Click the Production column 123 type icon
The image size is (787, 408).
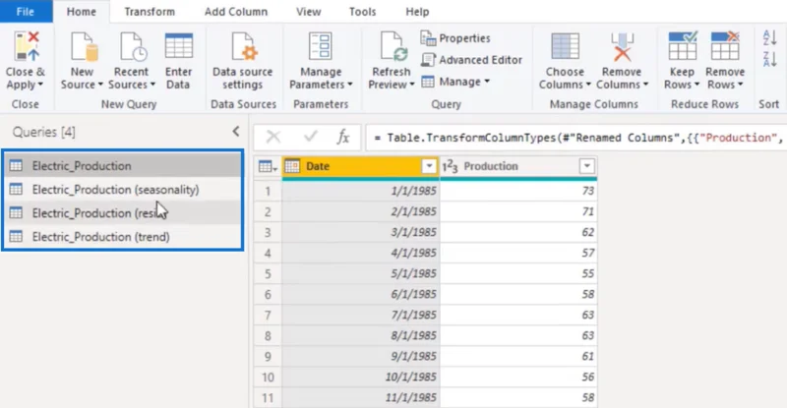pyautogui.click(x=451, y=166)
